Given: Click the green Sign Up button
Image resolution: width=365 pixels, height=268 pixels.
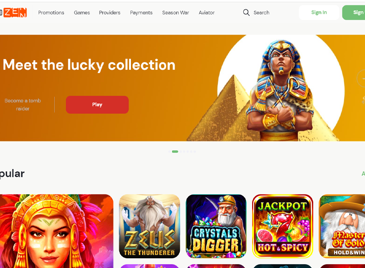Looking at the screenshot, I should click(354, 13).
